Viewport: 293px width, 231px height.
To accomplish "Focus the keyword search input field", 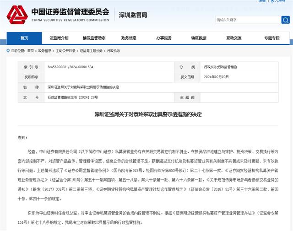I will click(x=248, y=20).
